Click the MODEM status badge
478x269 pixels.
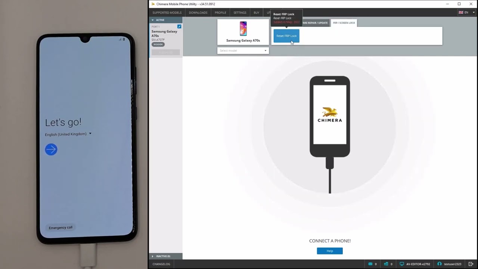tap(158, 44)
